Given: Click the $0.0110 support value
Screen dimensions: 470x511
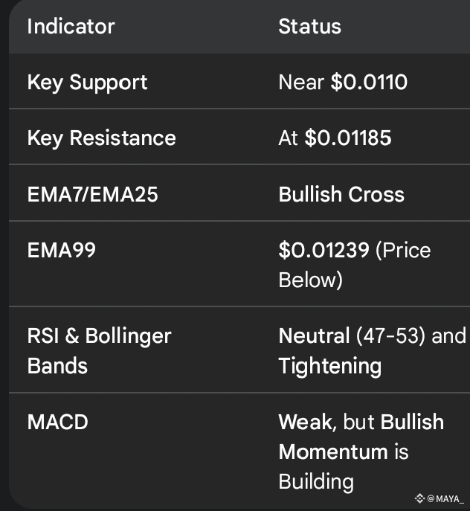Looking at the screenshot, I should [x=369, y=82].
